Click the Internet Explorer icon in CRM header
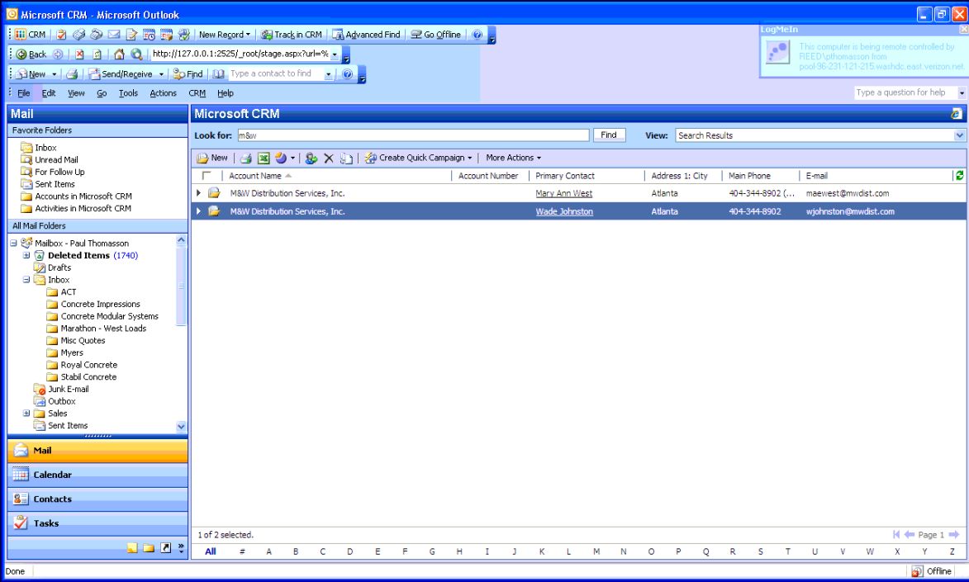The width and height of the screenshot is (969, 582). pos(957,114)
